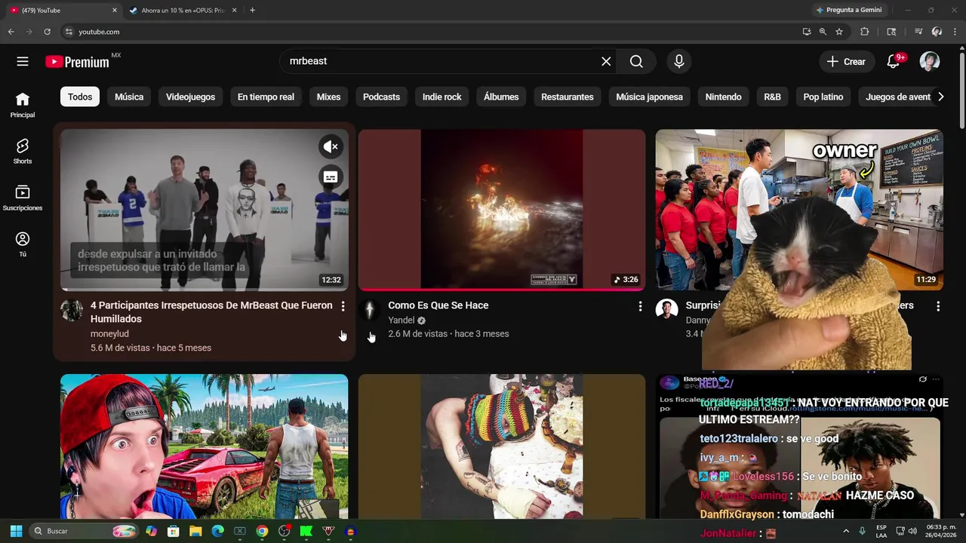Open moneylud channel name link
Screen dimensions: 966x543
[x=109, y=334]
